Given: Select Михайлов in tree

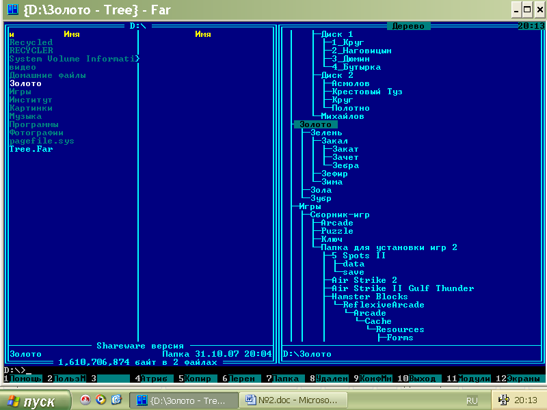Looking at the screenshot, I should [x=343, y=116].
